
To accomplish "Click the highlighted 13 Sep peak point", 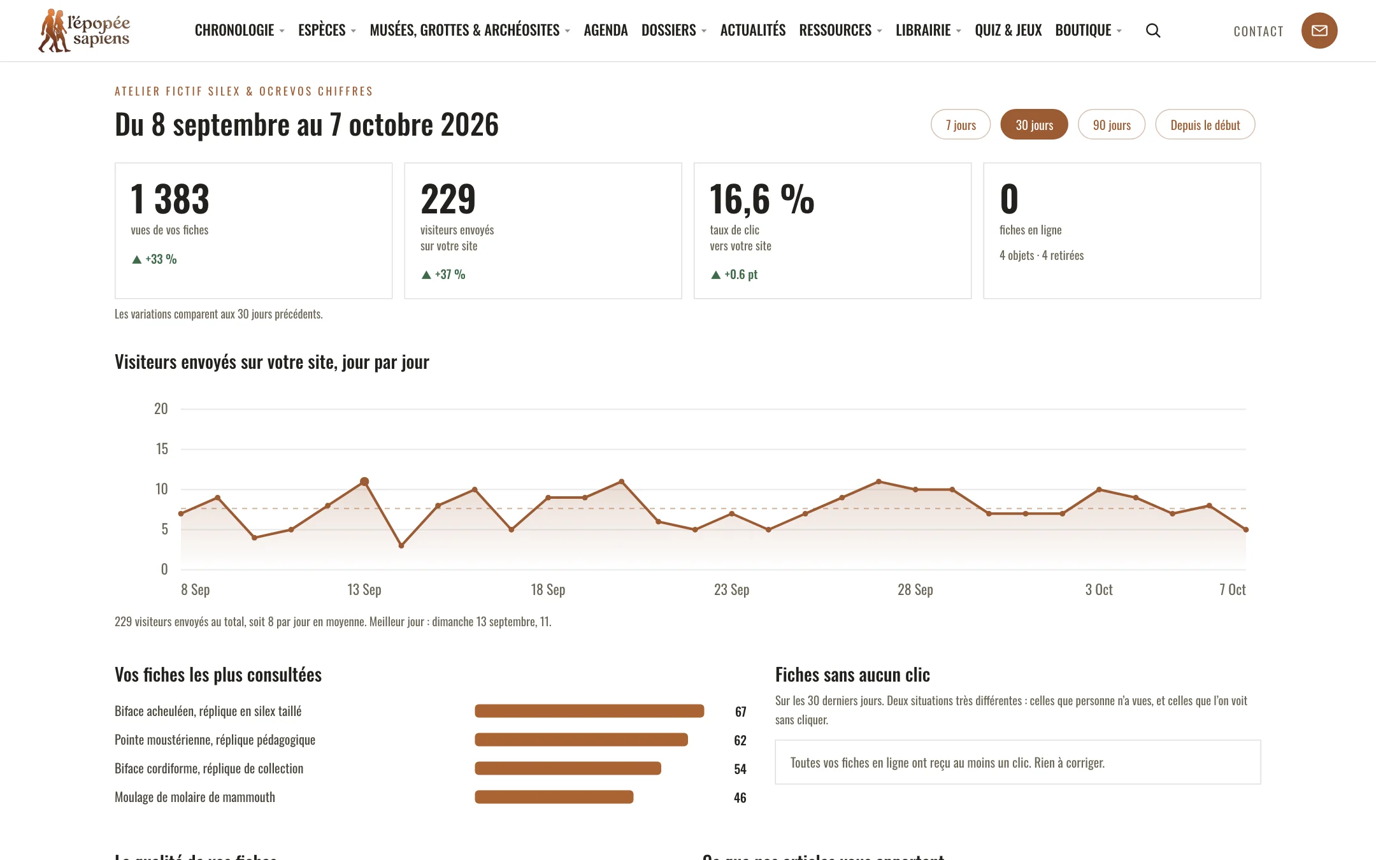I will point(364,482).
